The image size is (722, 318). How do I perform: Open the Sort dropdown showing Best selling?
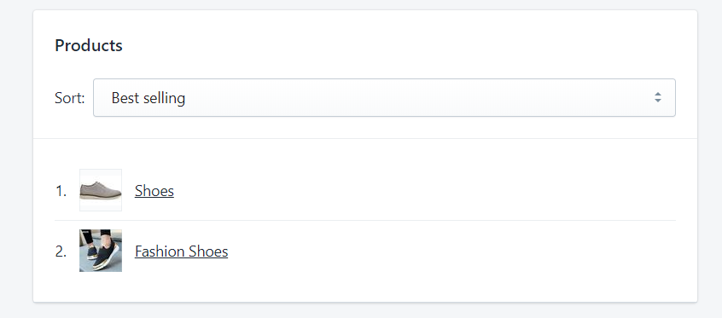tap(384, 97)
